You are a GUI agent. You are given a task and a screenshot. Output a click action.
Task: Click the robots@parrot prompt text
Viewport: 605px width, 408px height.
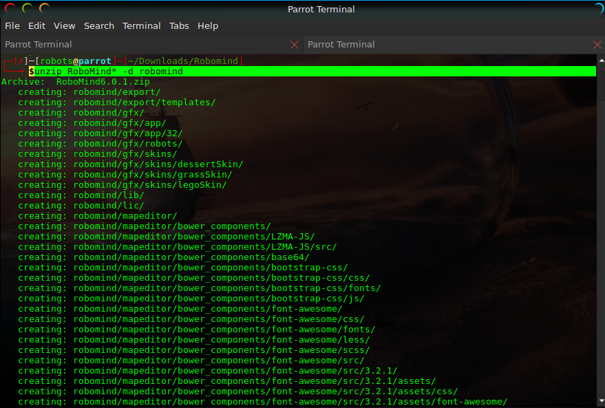pyautogui.click(x=76, y=61)
